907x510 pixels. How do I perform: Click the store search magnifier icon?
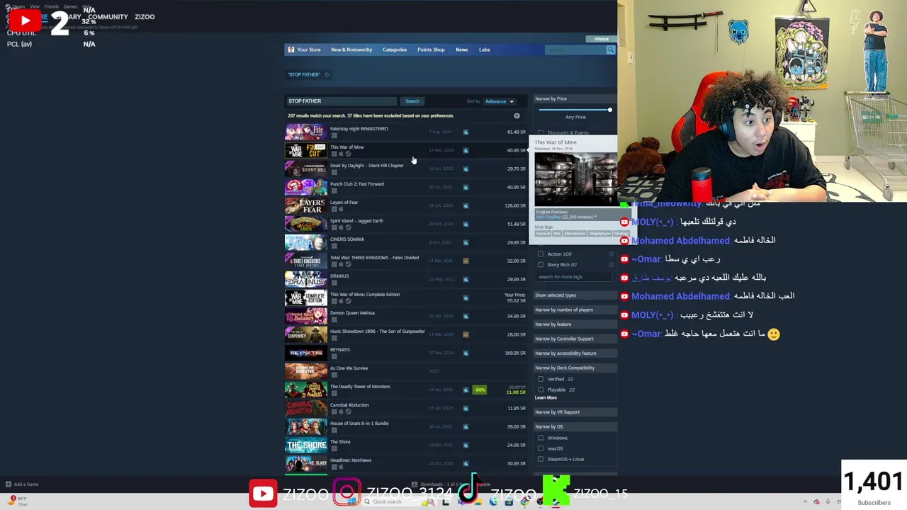pos(610,50)
